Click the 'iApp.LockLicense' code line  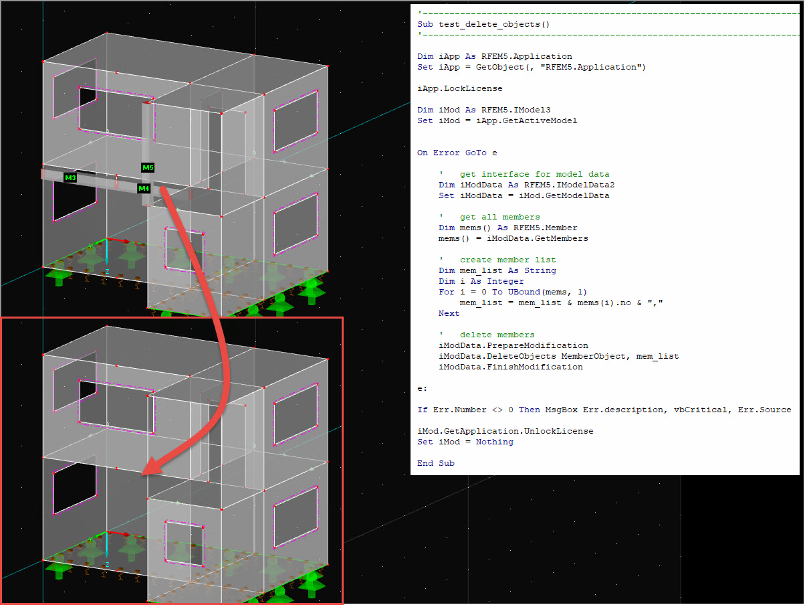[x=460, y=88]
